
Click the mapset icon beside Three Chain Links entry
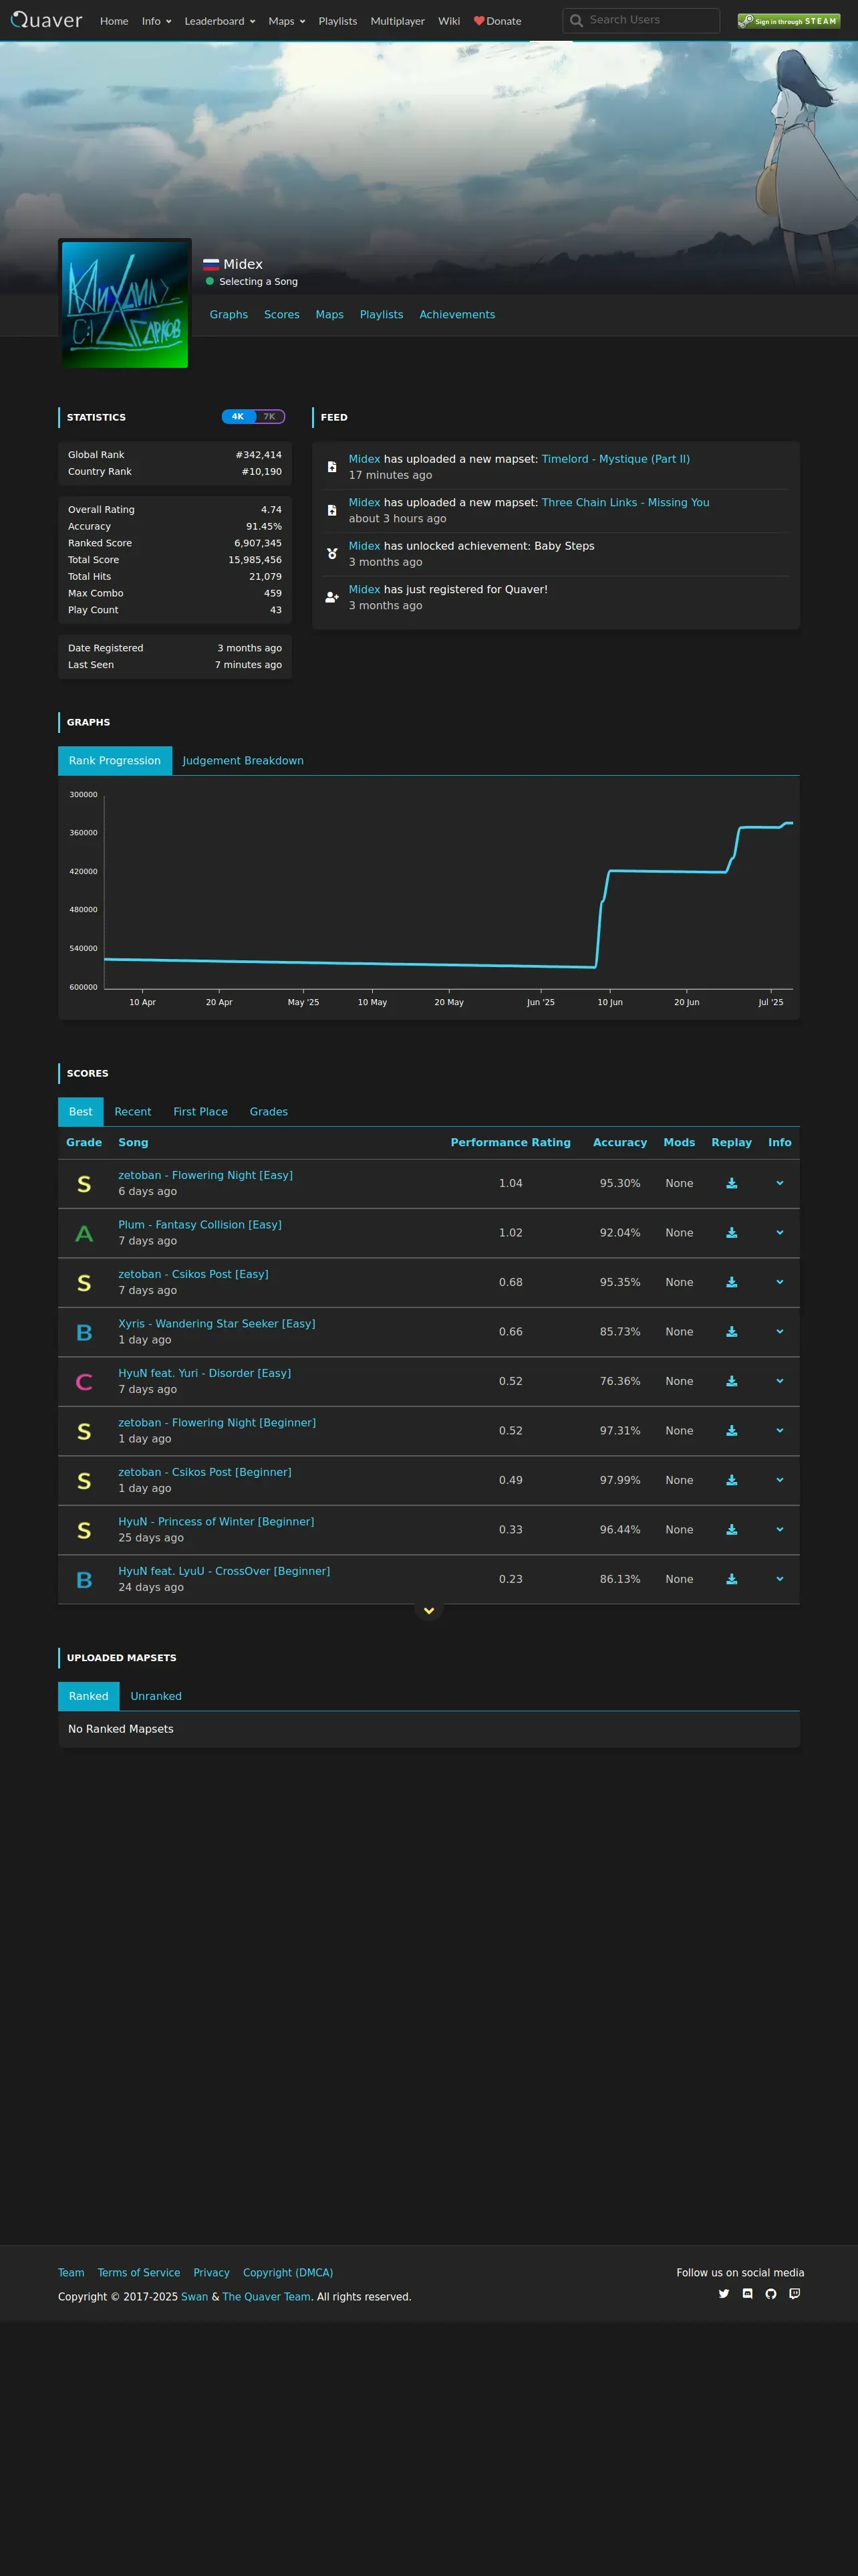(x=331, y=510)
